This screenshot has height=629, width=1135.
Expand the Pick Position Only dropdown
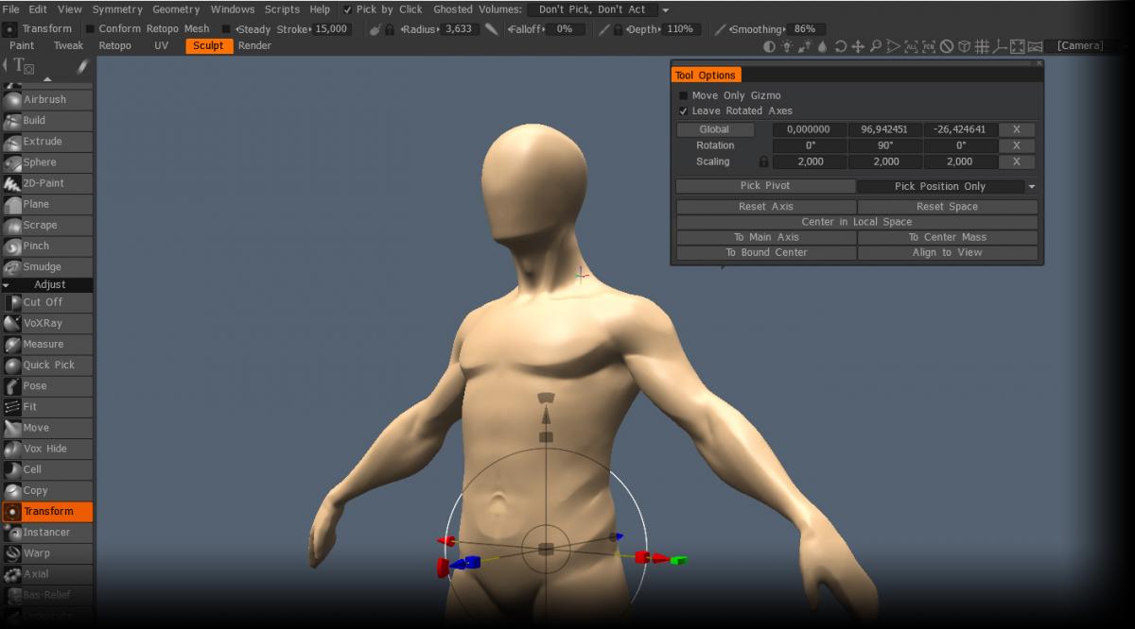click(x=1032, y=187)
